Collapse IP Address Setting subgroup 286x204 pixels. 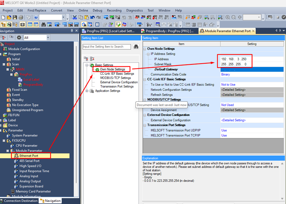(x=148, y=54)
